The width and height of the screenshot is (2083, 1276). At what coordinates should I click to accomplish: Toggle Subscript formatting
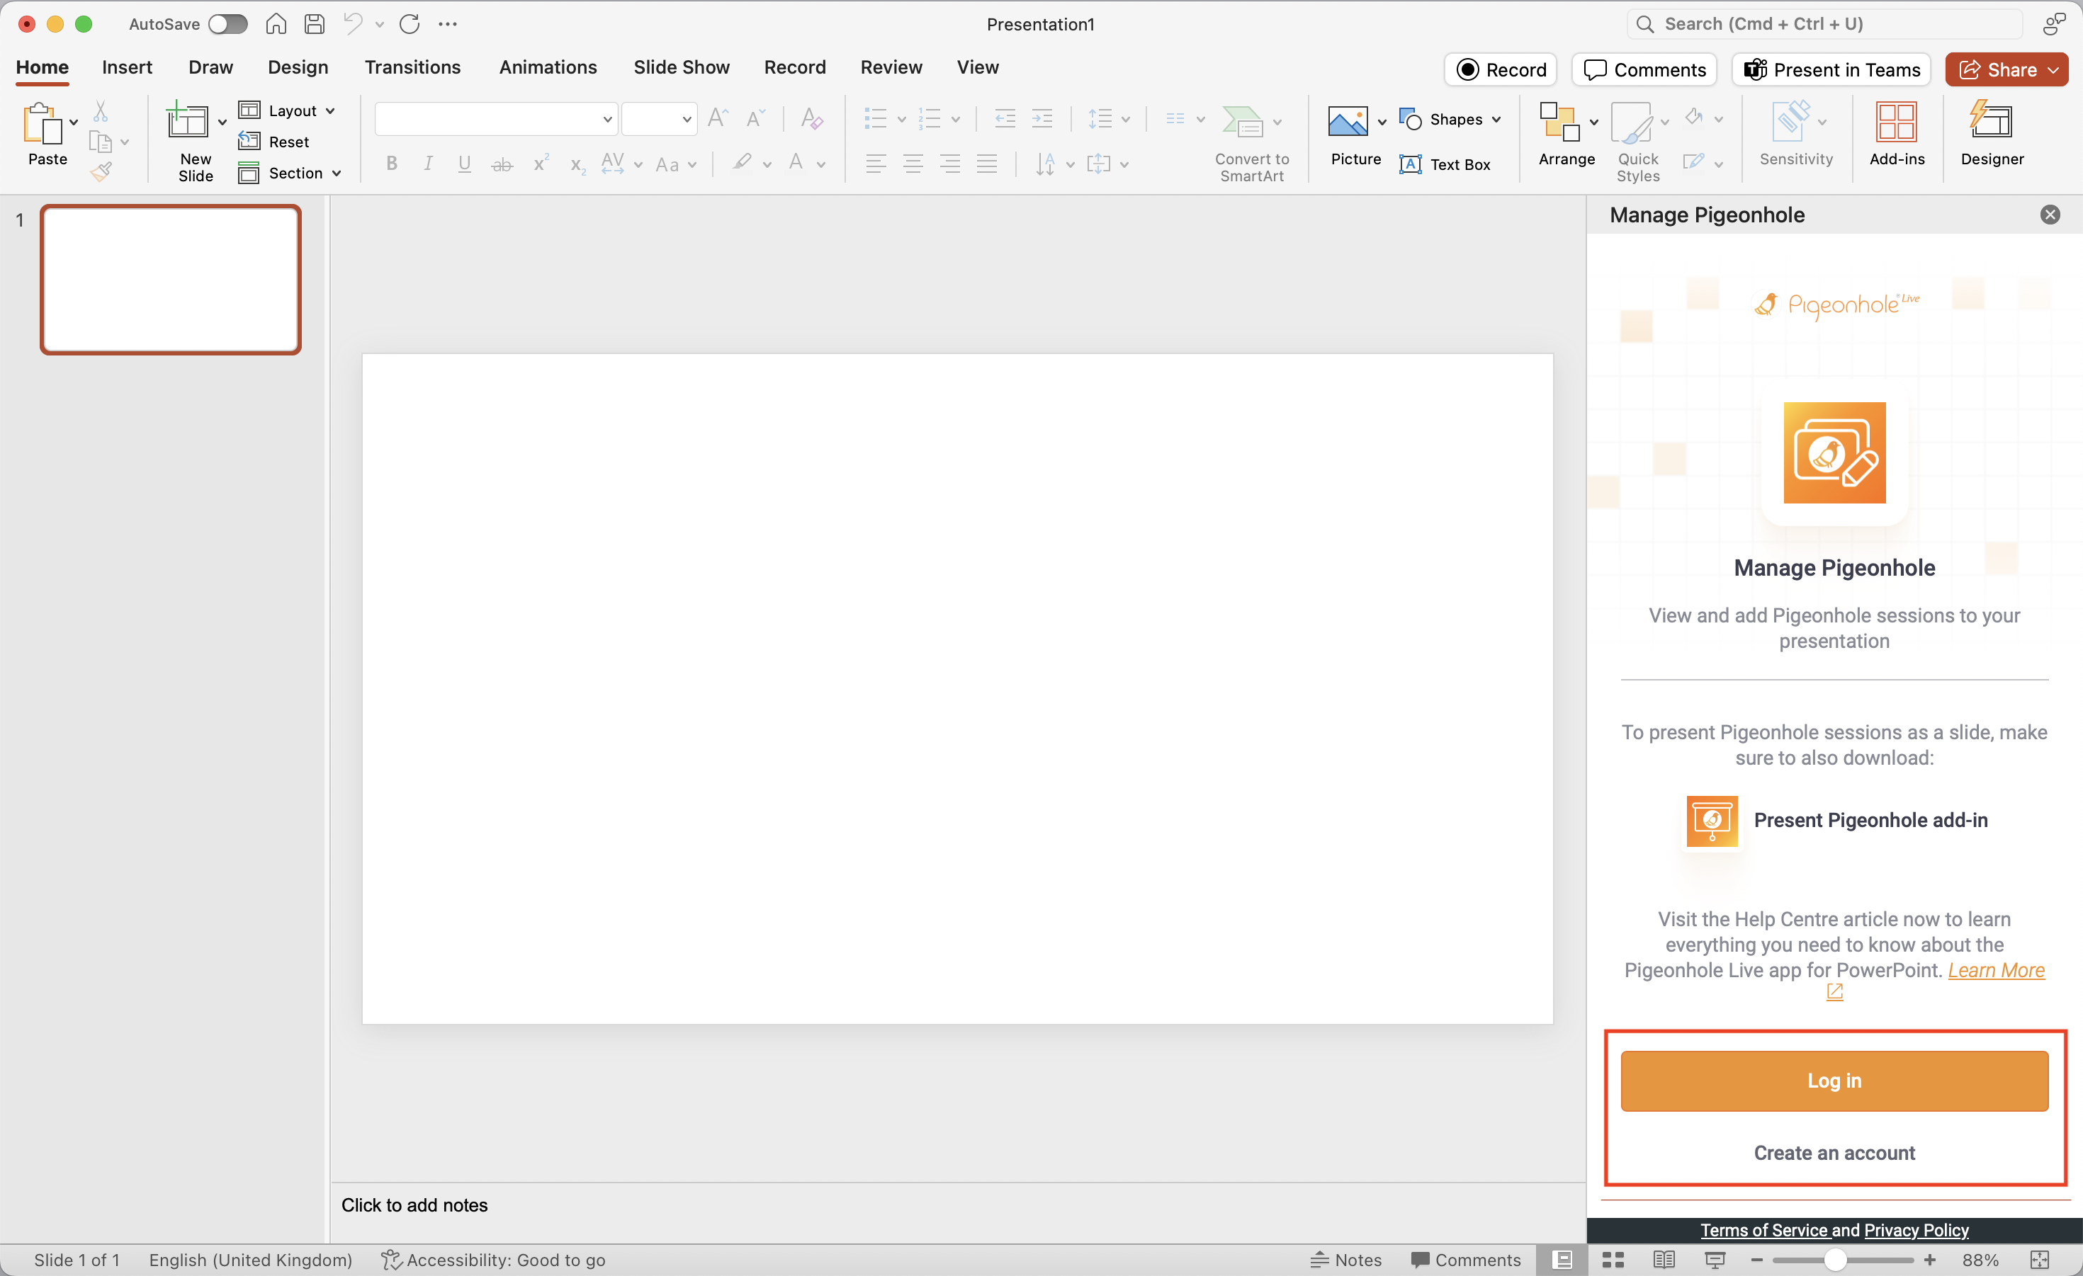point(577,165)
